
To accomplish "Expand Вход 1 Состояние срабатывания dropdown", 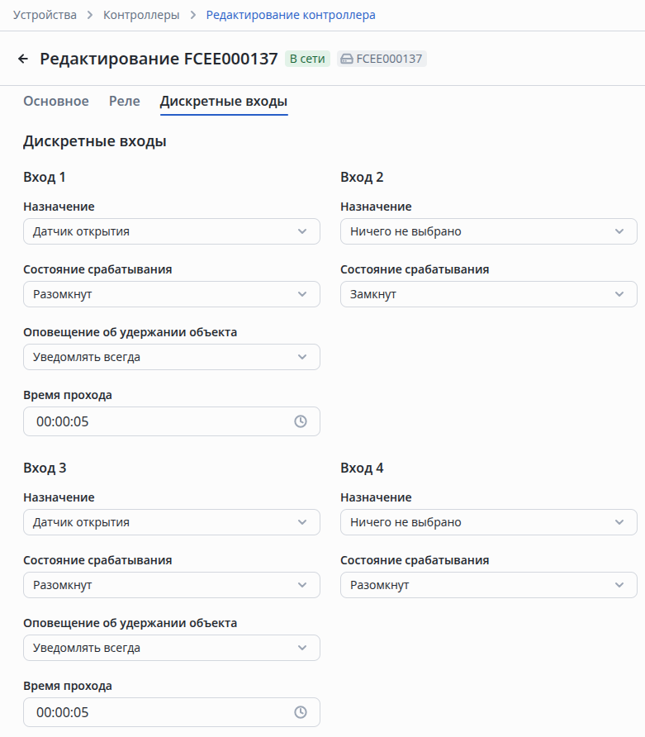I will pos(172,294).
